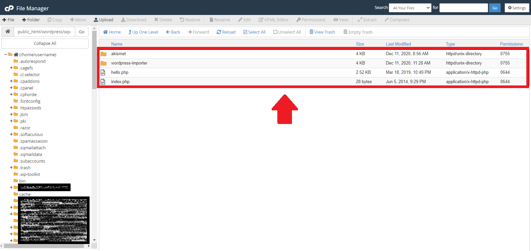Select the akismet folder icon
Image resolution: width=531 pixels, height=251 pixels.
[104, 54]
